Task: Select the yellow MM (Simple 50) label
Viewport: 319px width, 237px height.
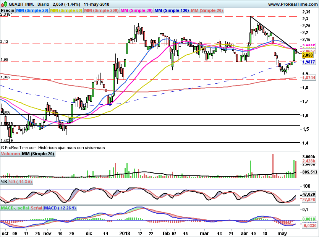Action: [x=66, y=10]
